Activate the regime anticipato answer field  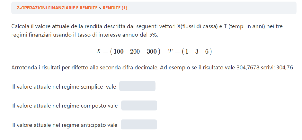[x=139, y=125]
